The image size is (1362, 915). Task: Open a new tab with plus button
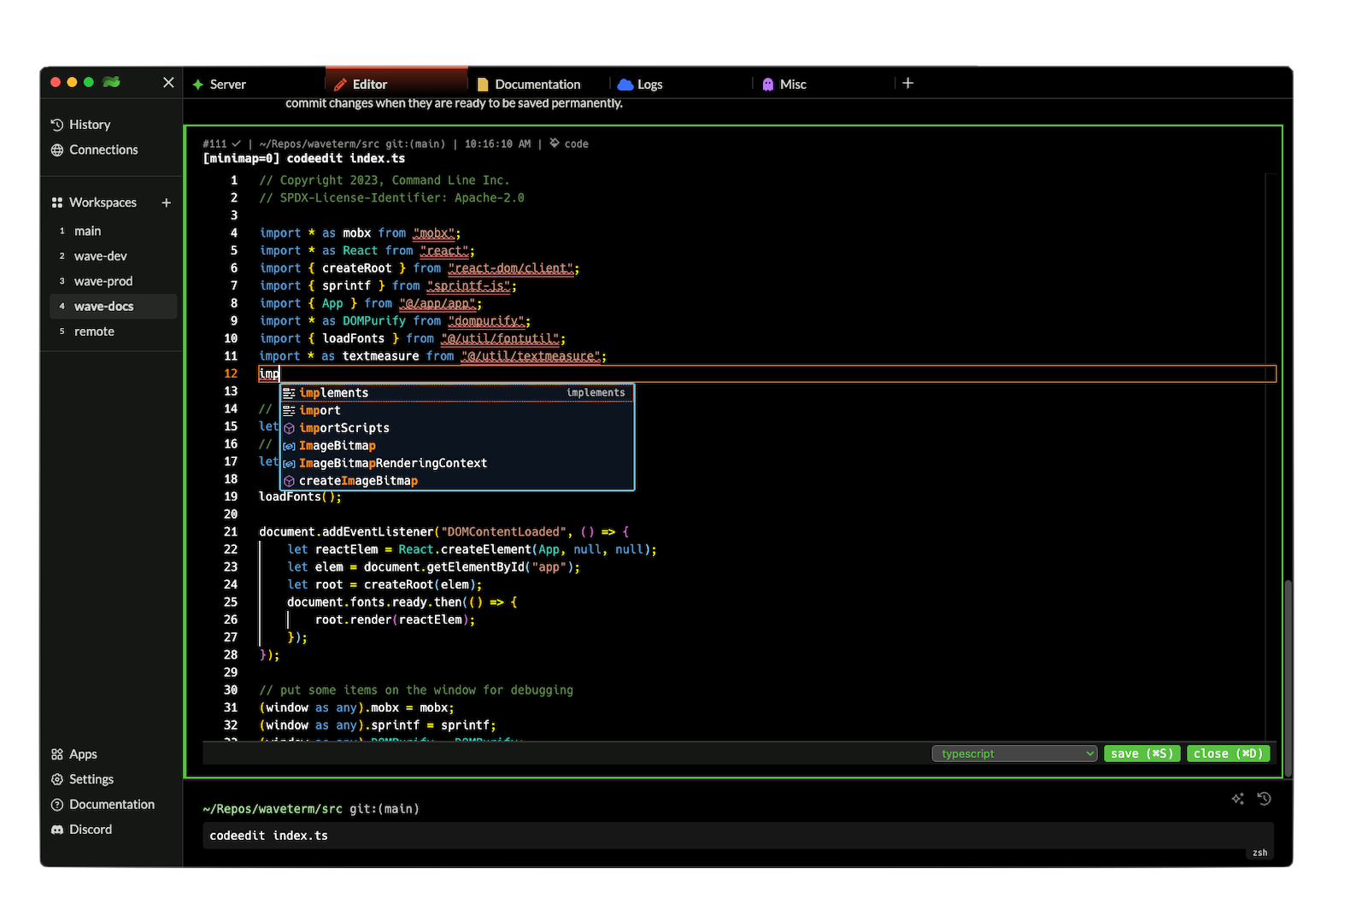(907, 84)
